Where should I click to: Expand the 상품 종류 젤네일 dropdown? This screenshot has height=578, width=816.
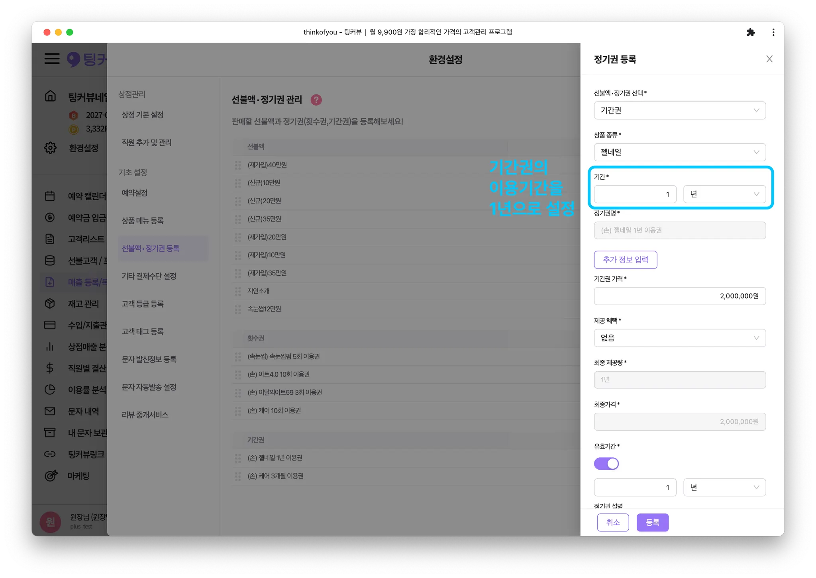tap(679, 152)
